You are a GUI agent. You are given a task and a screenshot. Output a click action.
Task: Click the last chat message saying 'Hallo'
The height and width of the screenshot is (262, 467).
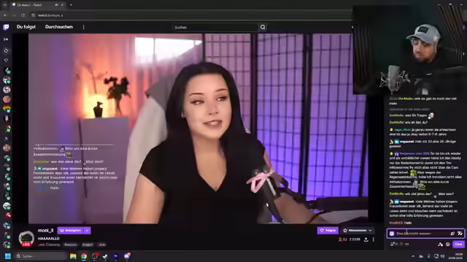pyautogui.click(x=408, y=223)
